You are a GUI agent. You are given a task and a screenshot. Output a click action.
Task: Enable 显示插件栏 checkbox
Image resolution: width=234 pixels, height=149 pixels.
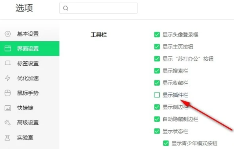click(157, 95)
